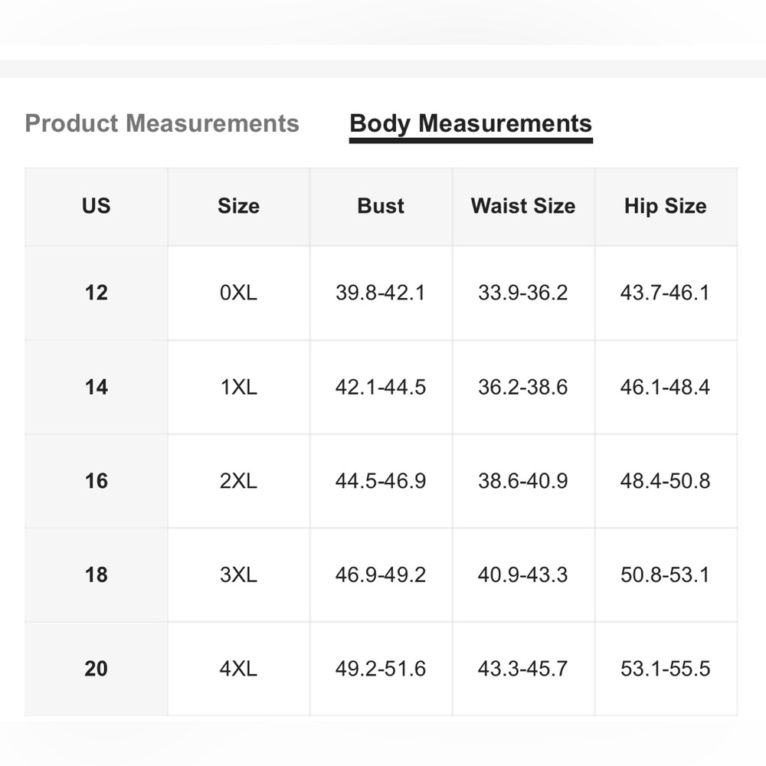The height and width of the screenshot is (766, 766).
Task: Click bust value 39.8-42.1
Action: (x=381, y=293)
